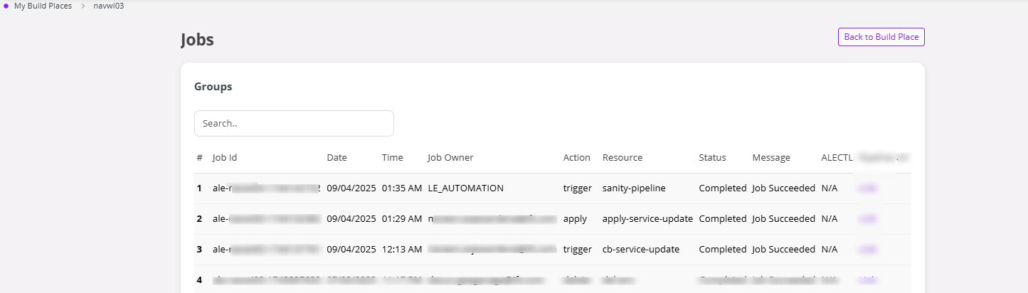Click the Resource column header
This screenshot has height=293, width=1028.
[x=622, y=157]
